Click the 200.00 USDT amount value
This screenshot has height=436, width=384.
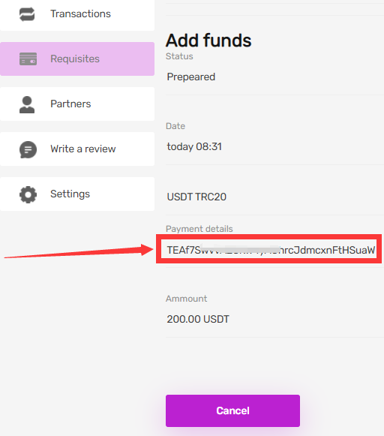coord(198,319)
